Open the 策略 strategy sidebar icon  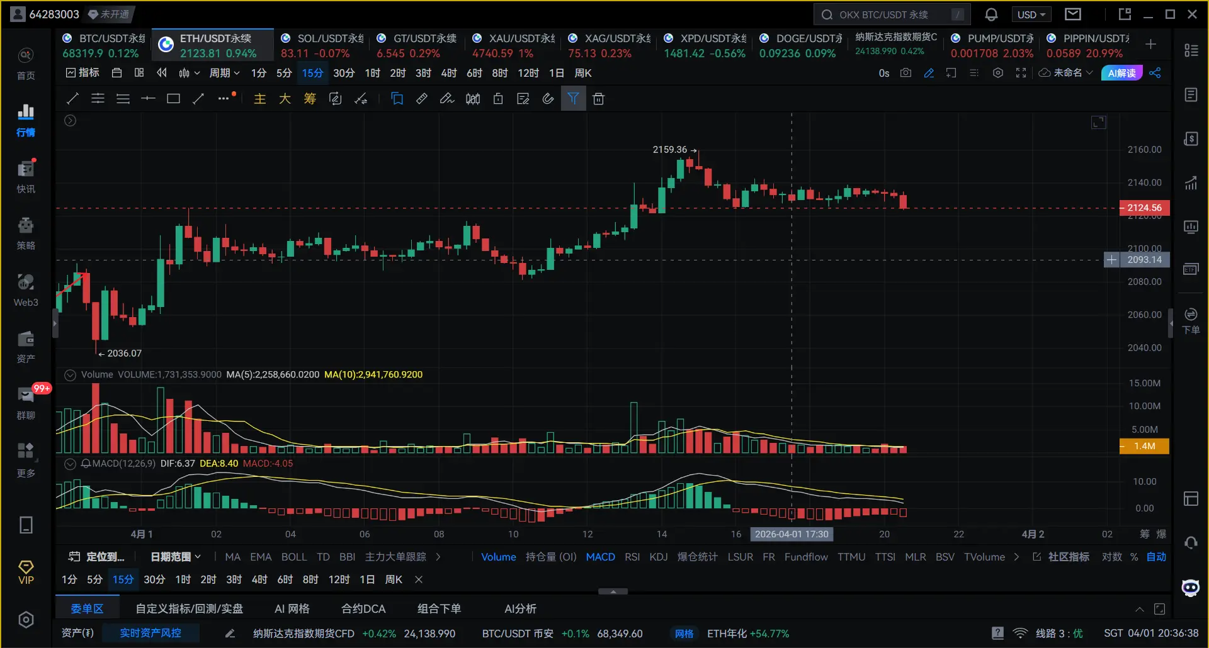[x=26, y=233]
